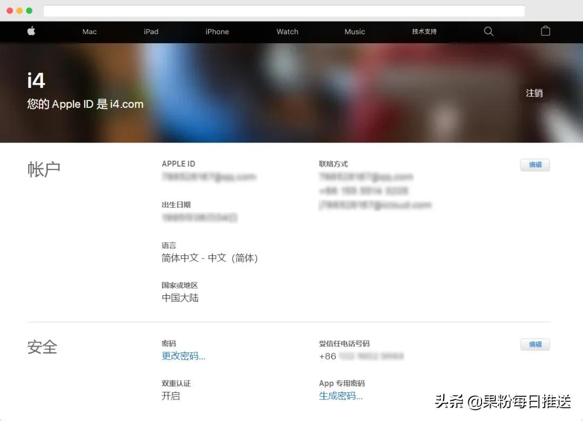
Task: Click the shopping bag icon
Action: pos(545,31)
